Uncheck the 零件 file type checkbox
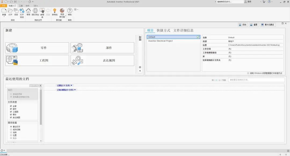Screen dimensions: 290x156 click(x=11, y=115)
